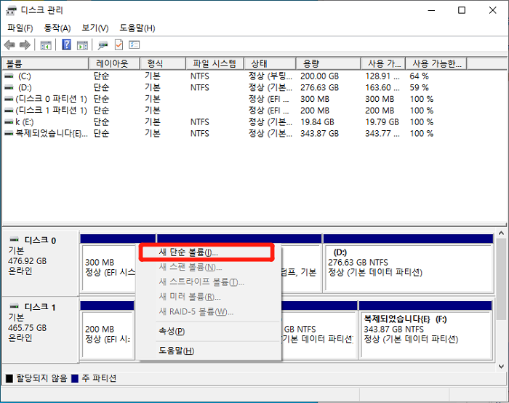Select 새 단순 볼륨 in context menu
The image size is (509, 403).
tap(188, 252)
